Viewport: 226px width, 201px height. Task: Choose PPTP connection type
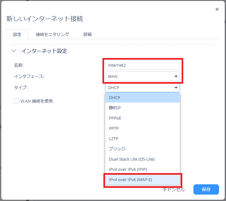tap(142, 128)
